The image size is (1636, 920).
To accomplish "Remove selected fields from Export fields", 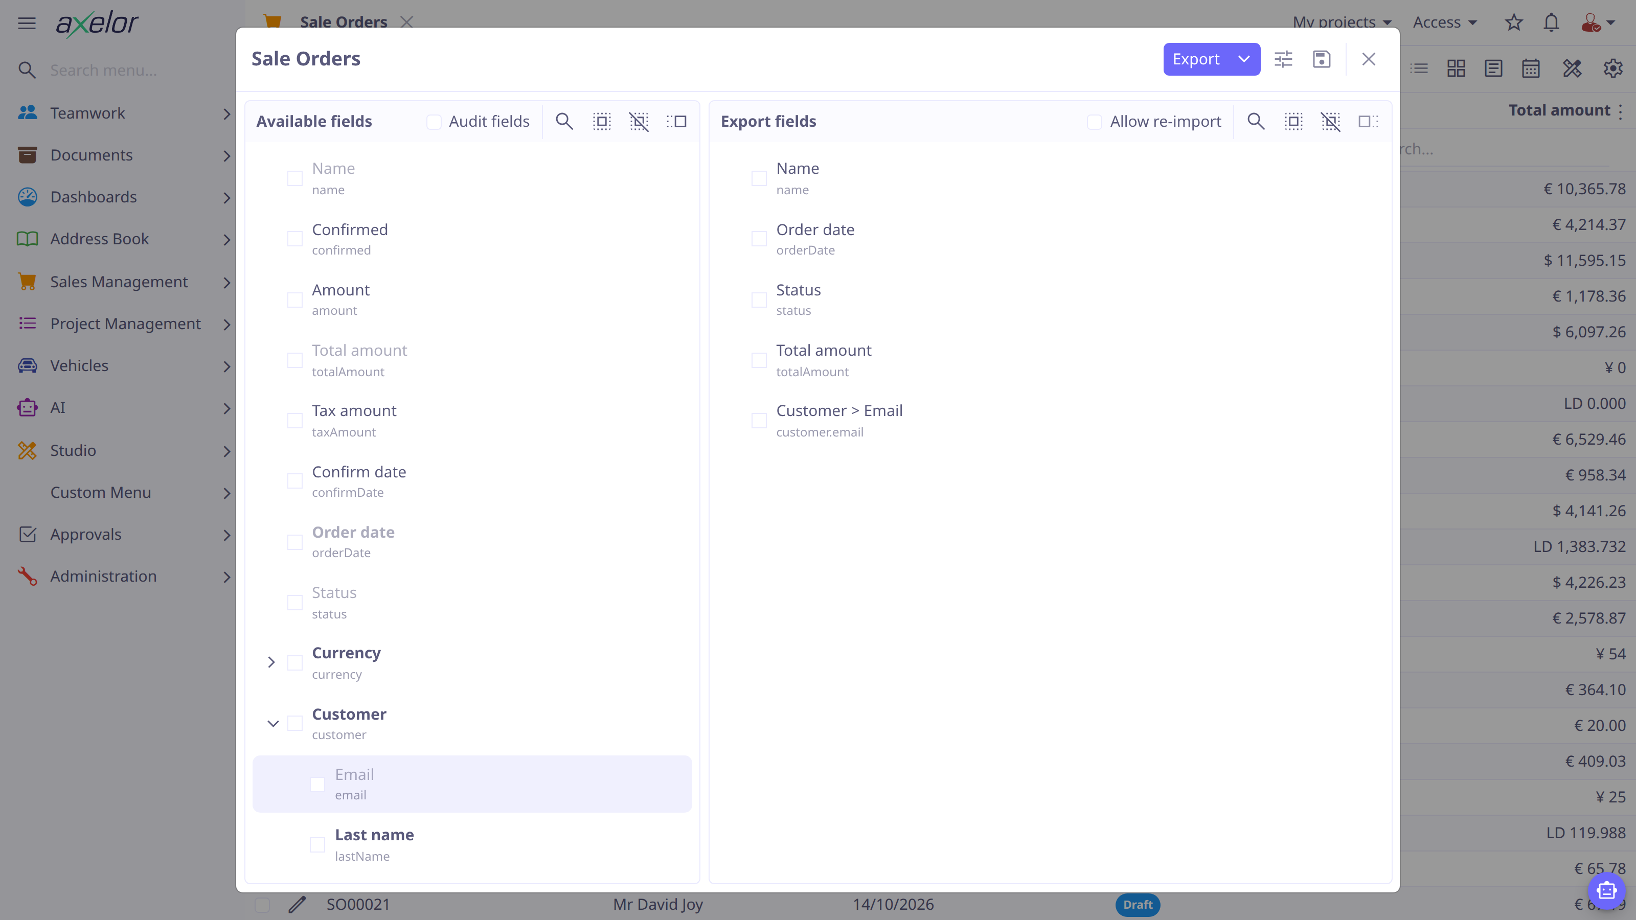I will (x=1368, y=121).
